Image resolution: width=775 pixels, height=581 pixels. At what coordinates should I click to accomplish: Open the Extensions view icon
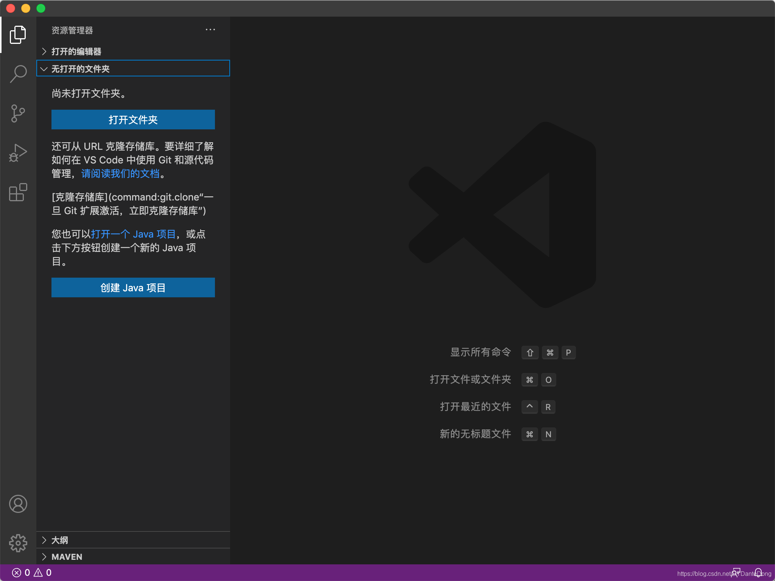point(18,192)
